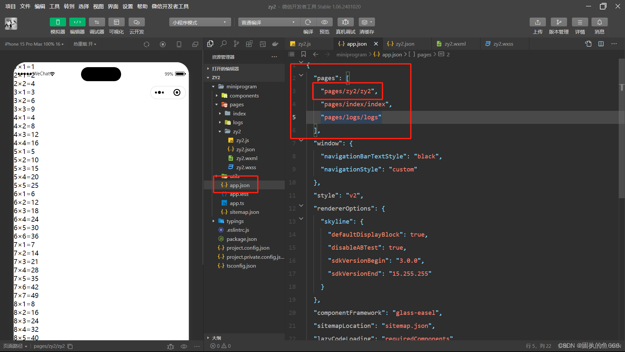Open the 视图 menu
Viewport: 625px width, 352px height.
tap(98, 7)
